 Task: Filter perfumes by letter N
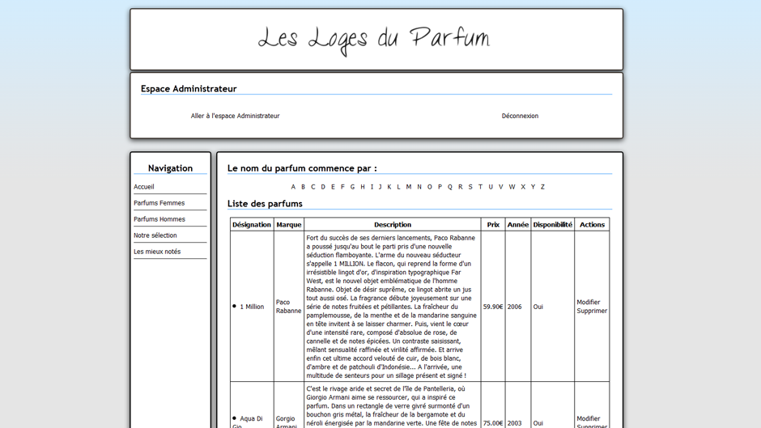(419, 187)
